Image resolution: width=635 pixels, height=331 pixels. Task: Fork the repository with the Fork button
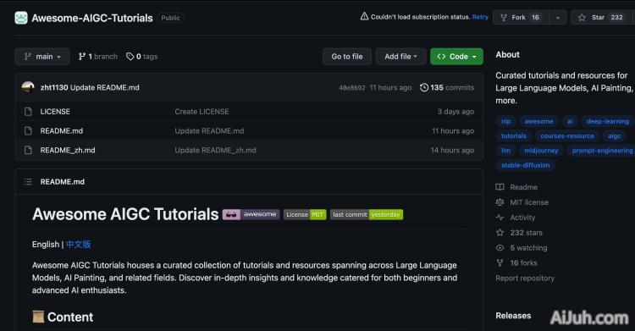[x=521, y=18]
